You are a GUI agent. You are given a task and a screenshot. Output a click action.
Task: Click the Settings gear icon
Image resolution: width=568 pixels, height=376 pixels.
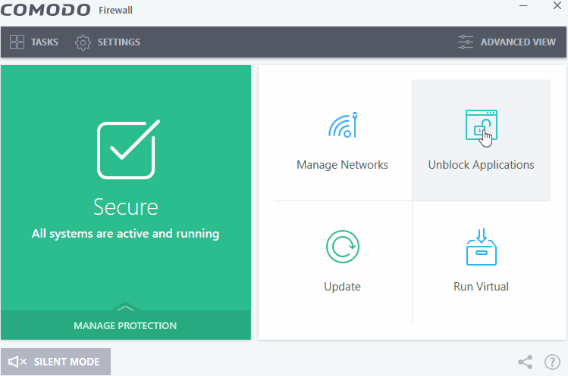point(83,42)
